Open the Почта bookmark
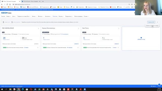The height and width of the screenshot is (91, 162). [10, 7]
